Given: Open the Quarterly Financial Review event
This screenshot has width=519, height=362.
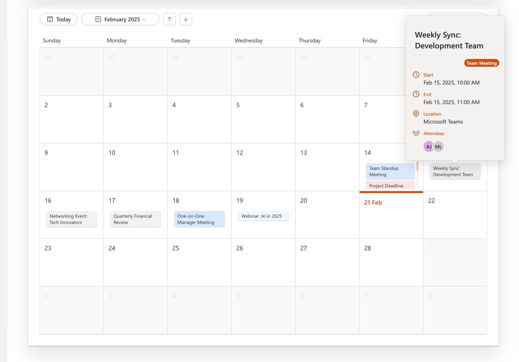Looking at the screenshot, I should [x=135, y=219].
